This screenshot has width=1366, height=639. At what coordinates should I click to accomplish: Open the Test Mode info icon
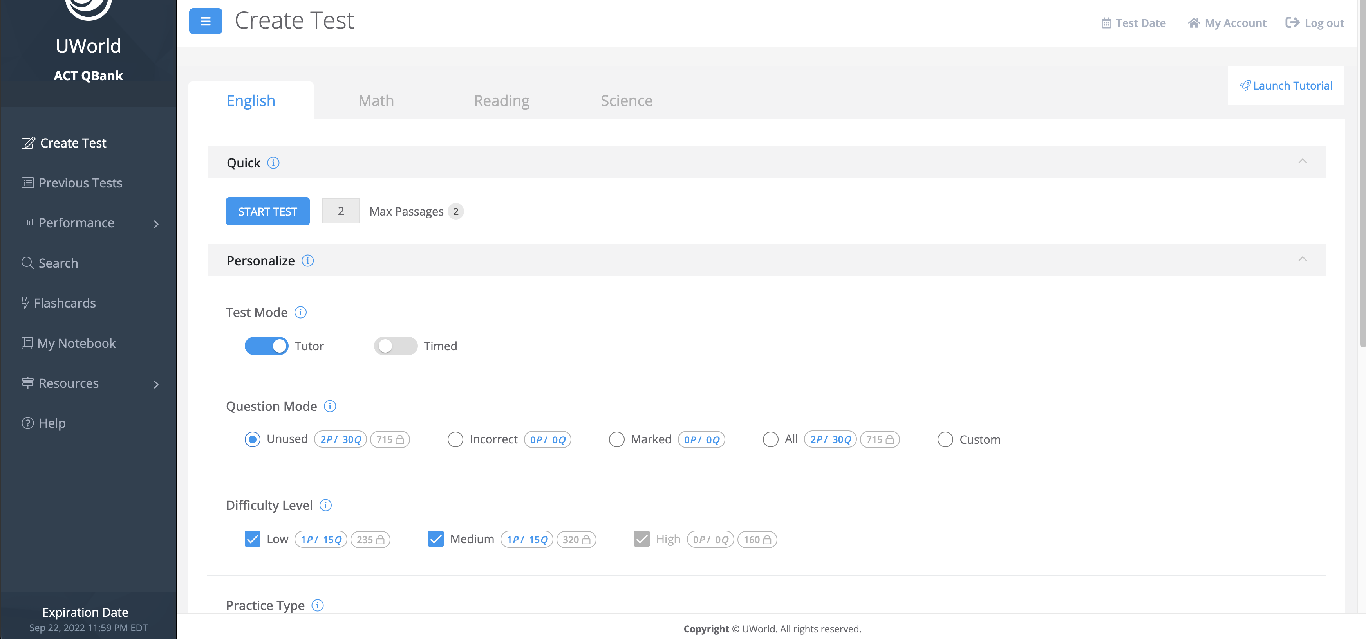click(x=300, y=312)
